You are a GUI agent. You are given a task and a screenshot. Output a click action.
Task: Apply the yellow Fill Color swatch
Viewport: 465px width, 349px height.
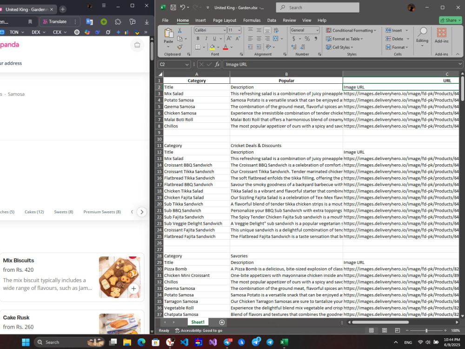tap(213, 47)
